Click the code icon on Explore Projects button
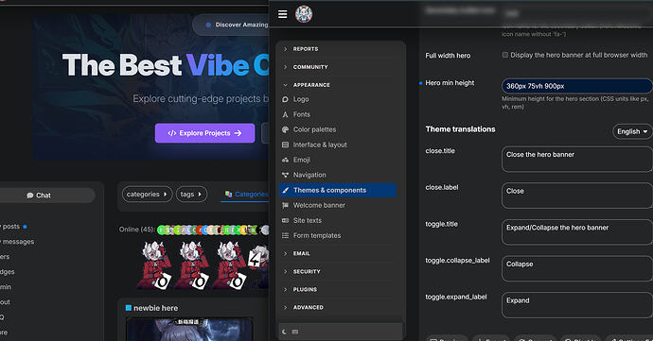 (172, 133)
